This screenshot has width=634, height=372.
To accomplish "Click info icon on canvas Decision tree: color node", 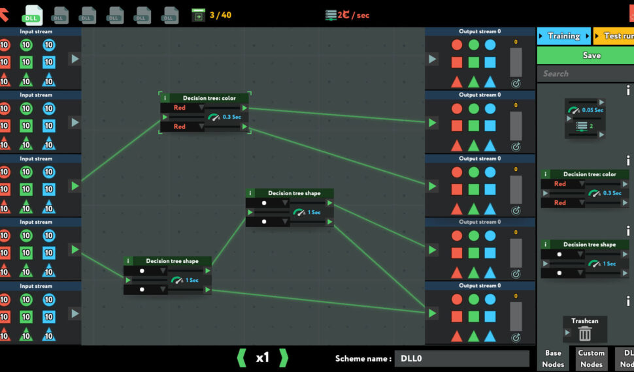I will (x=165, y=98).
